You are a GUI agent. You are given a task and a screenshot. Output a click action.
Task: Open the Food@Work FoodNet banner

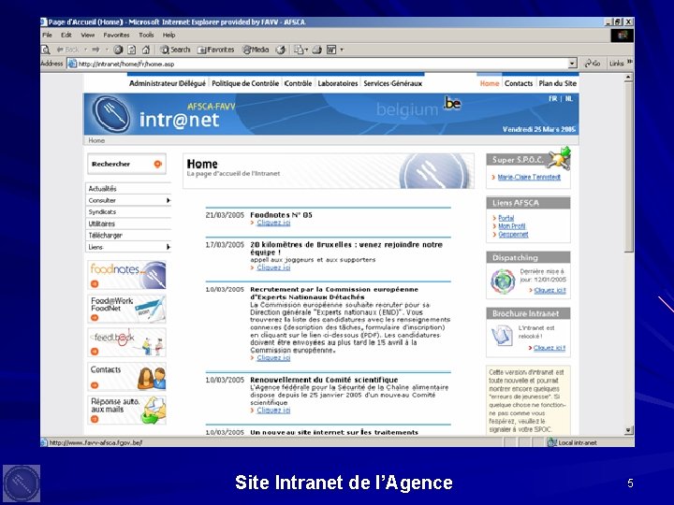pos(126,309)
